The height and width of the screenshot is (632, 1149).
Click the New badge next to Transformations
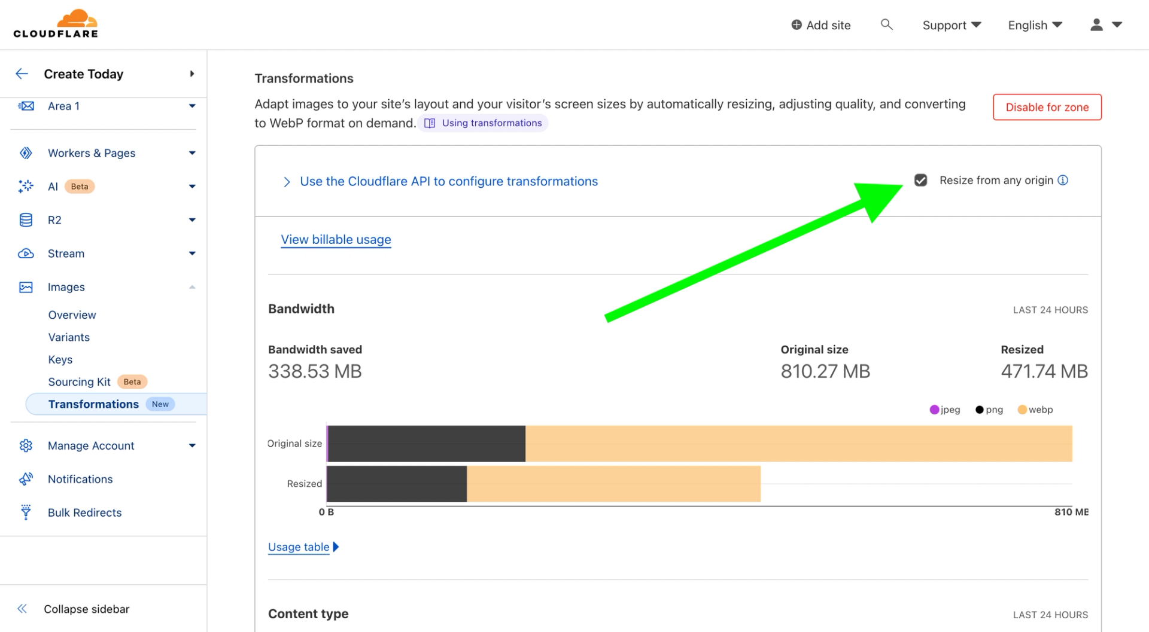click(x=160, y=404)
